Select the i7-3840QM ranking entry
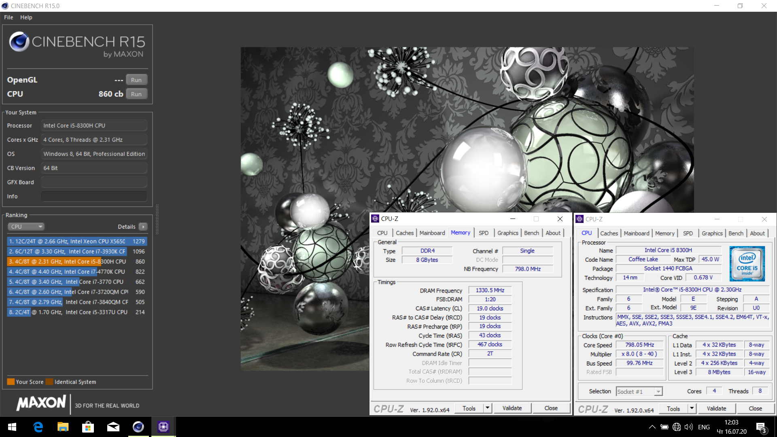 click(77, 302)
